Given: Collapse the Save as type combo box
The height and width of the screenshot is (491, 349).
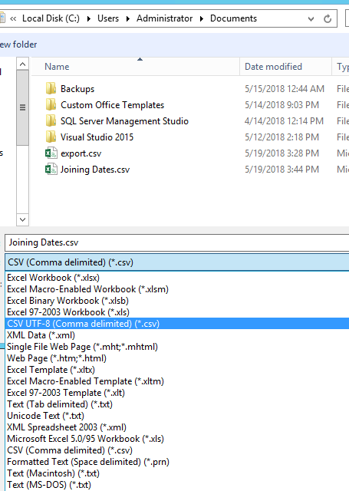Looking at the screenshot, I should coord(177,262).
